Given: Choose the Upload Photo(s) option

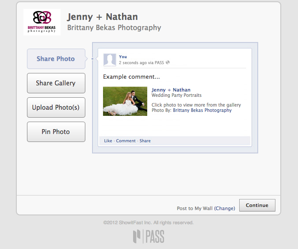Looking at the screenshot, I should [x=56, y=107].
